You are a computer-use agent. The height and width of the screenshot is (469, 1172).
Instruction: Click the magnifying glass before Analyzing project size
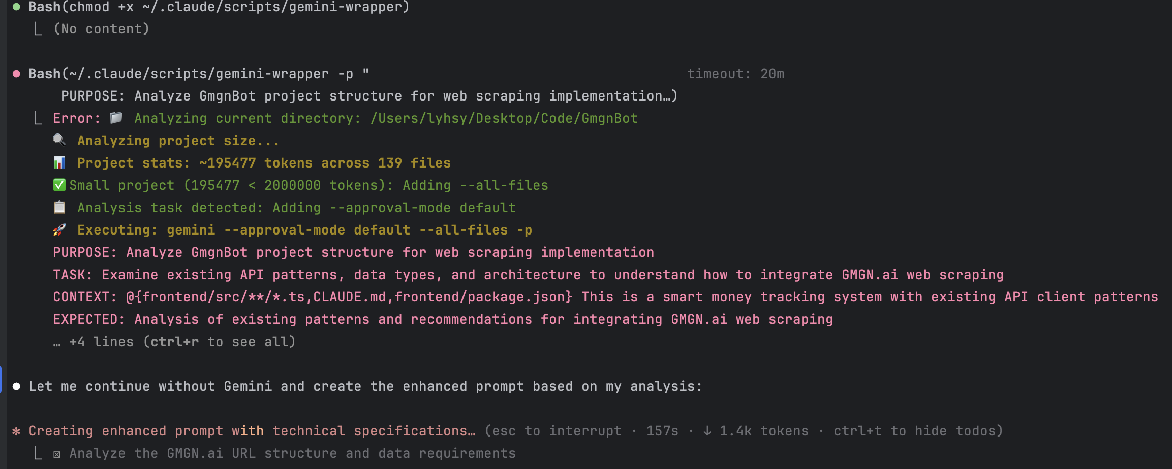[x=59, y=140]
